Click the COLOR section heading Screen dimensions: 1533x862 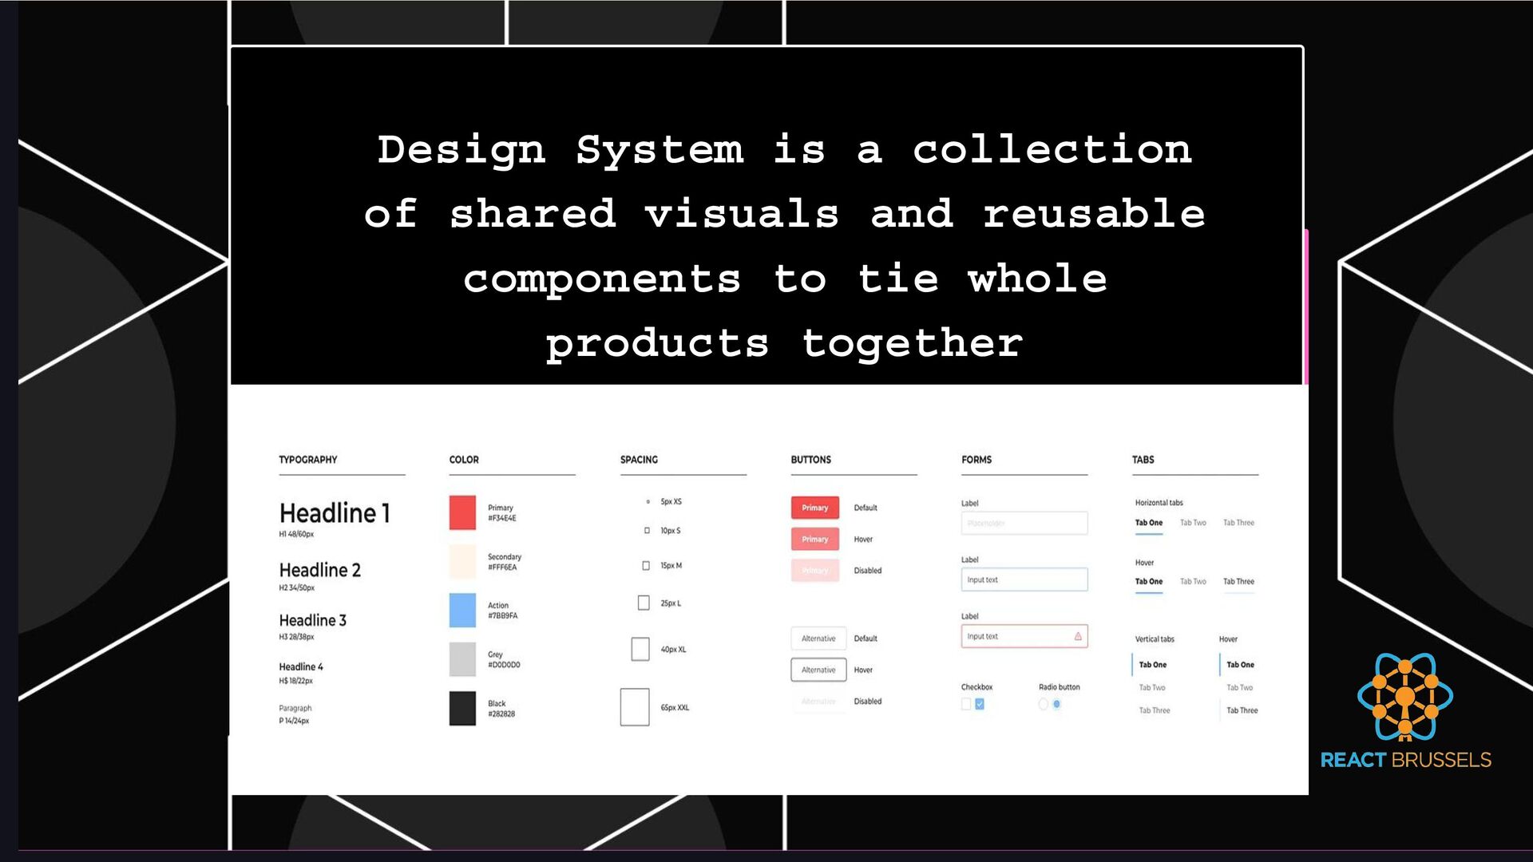[x=464, y=460]
